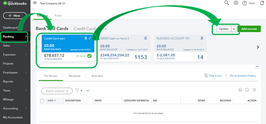The image size is (266, 124).
Task: Expand the filter dropdown caret
Action: pyautogui.click(x=81, y=91)
